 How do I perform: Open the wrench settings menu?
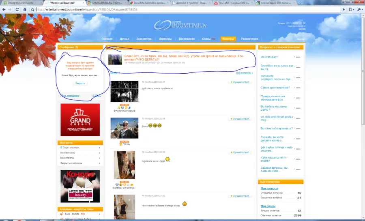[360, 10]
